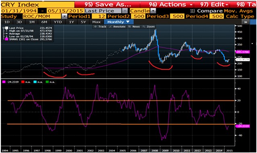Screen dimensions: 257x153
Task: Click the double-arrow expand button
Action: (x=246, y=22)
